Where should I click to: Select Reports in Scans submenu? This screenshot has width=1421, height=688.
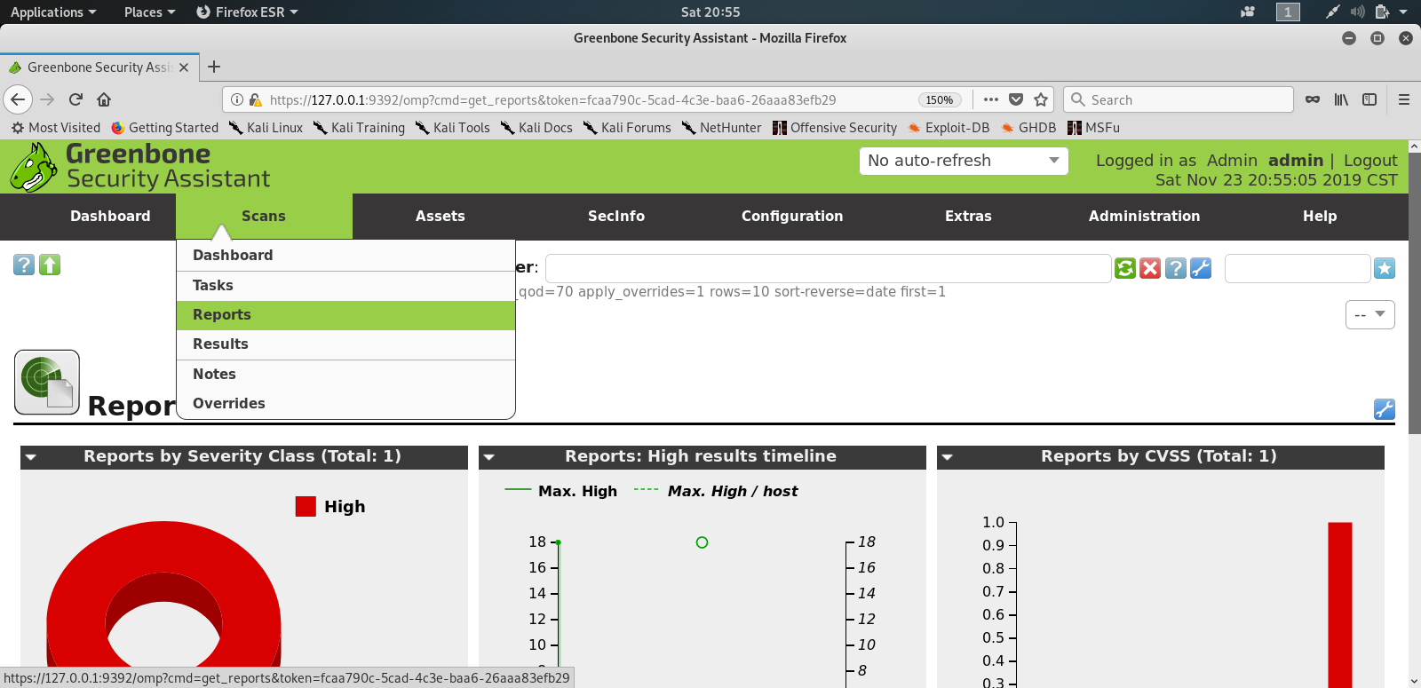point(346,314)
